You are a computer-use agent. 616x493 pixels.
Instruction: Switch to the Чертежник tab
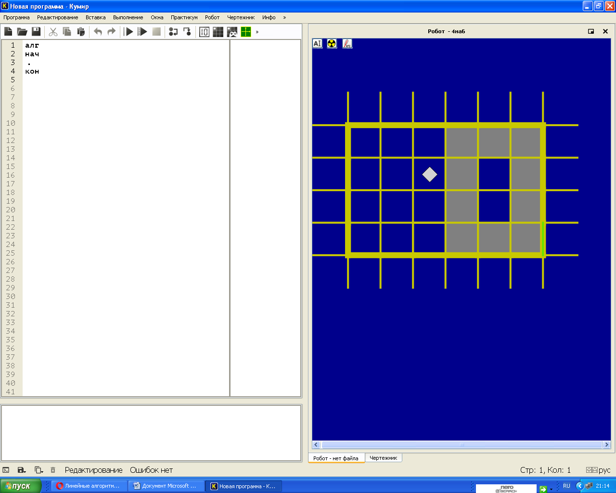[384, 458]
